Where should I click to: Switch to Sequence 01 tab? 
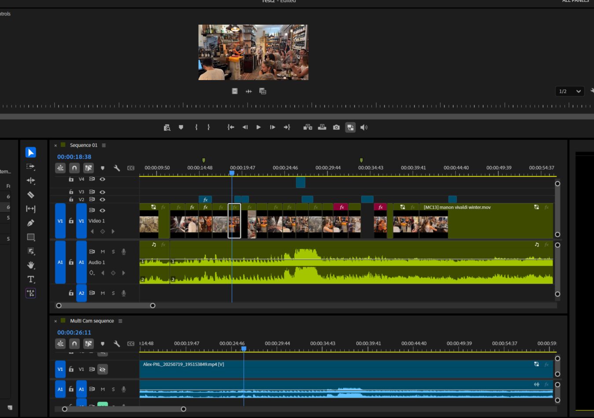(84, 145)
